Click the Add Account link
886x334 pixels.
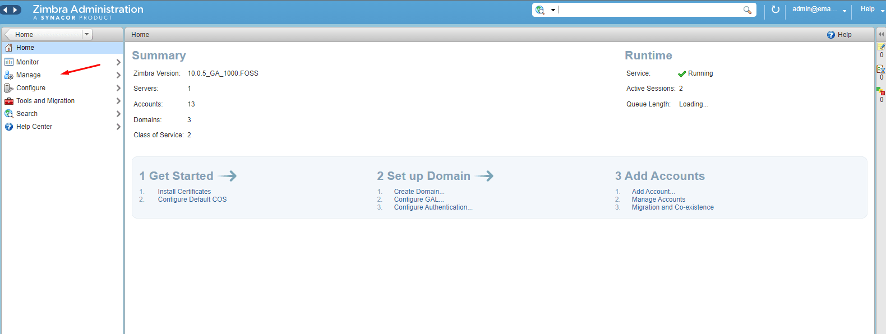(x=653, y=192)
